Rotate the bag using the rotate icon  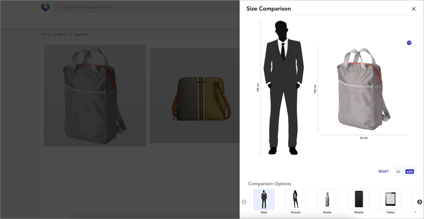pos(409,43)
